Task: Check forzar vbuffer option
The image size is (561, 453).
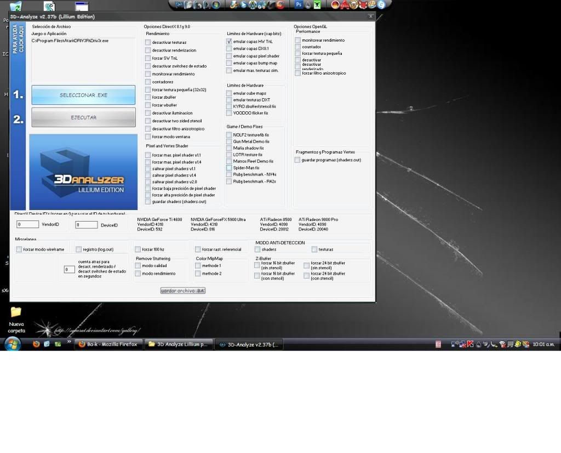Action: coord(148,105)
